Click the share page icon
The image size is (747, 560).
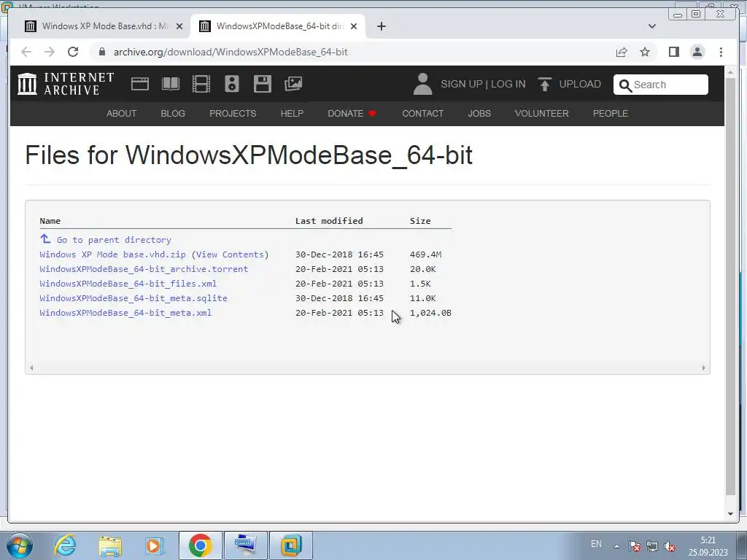pos(622,52)
